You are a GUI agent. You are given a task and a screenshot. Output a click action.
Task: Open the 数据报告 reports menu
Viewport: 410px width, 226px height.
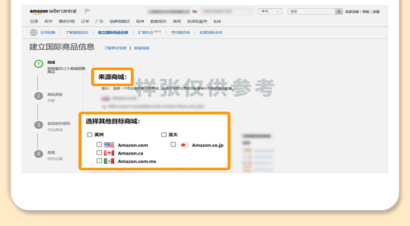tap(158, 21)
